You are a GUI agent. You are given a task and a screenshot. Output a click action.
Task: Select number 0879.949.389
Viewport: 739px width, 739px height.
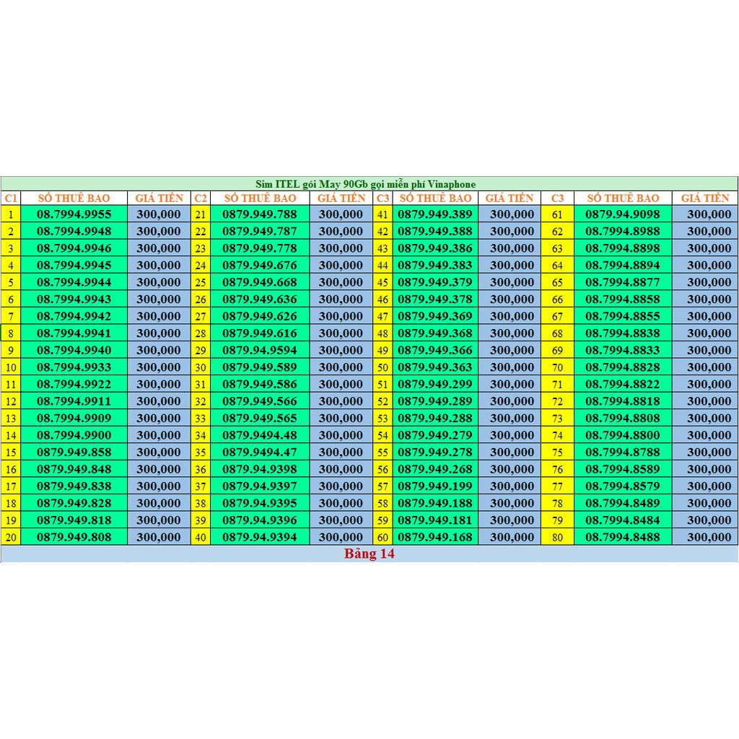435,214
